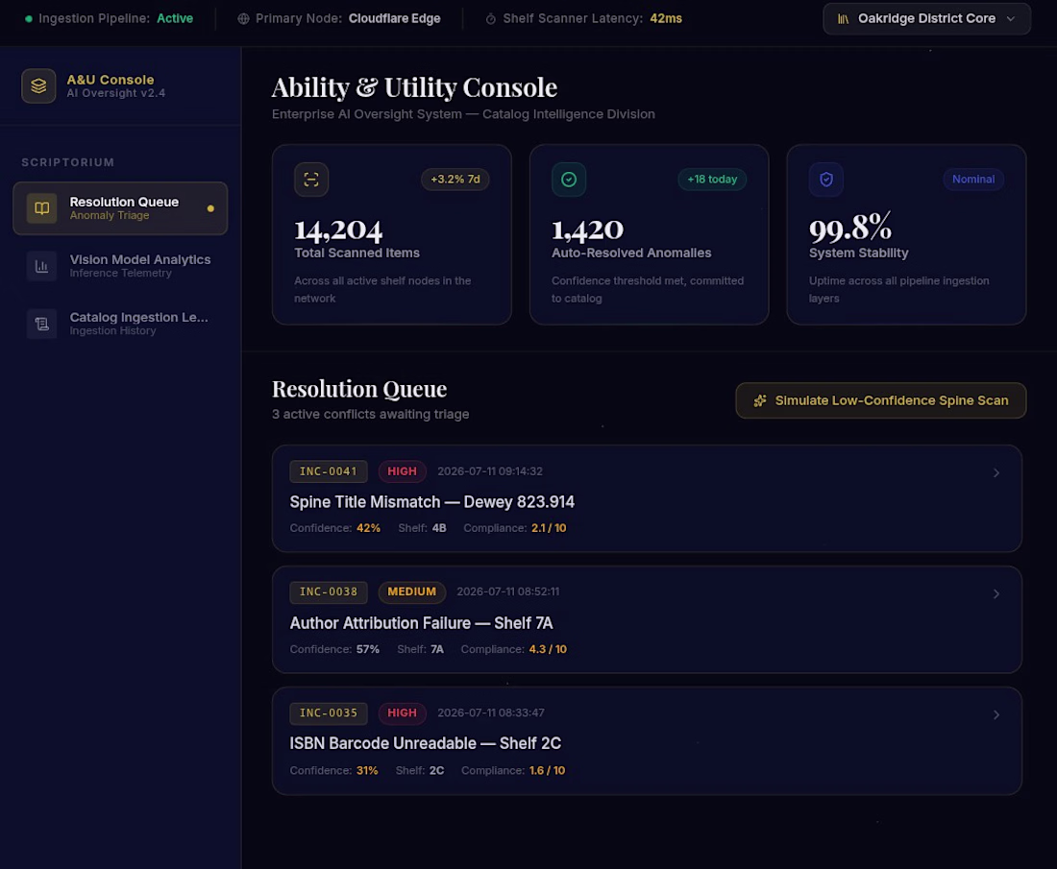Viewport: 1057px width, 869px height.
Task: Click the globe icon beside Primary Node
Action: (x=243, y=19)
